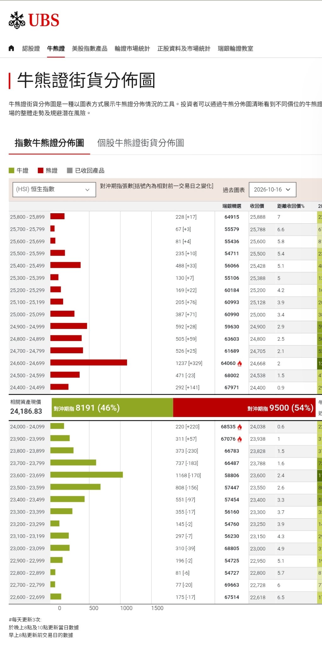Click value 1168 [-170]
Viewport: 322px width, 646px height.
pos(188,475)
